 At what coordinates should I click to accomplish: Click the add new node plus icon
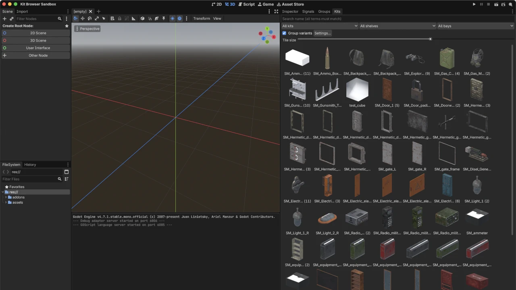4,19
